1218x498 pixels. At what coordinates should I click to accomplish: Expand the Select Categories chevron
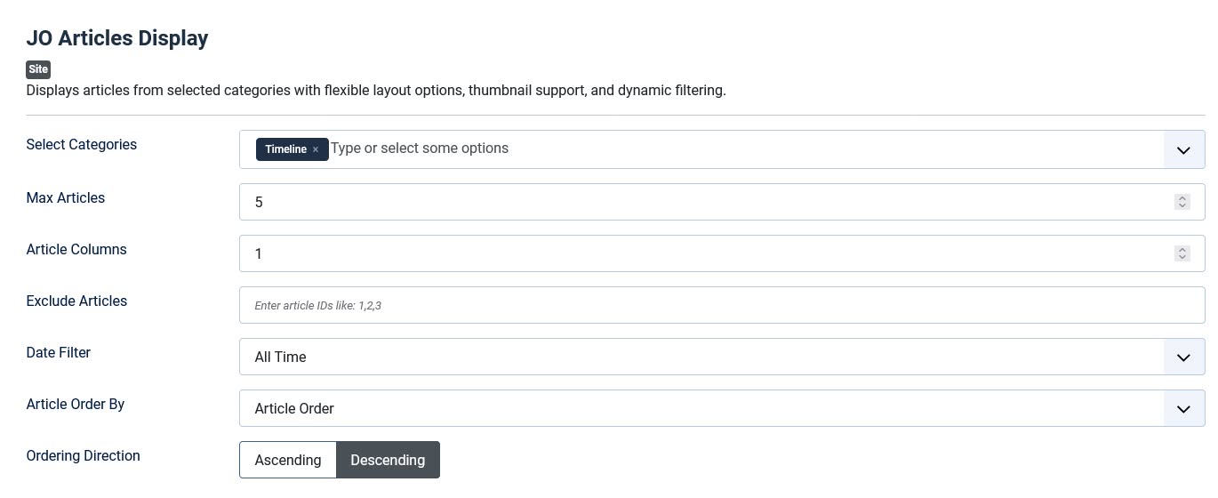[1183, 150]
